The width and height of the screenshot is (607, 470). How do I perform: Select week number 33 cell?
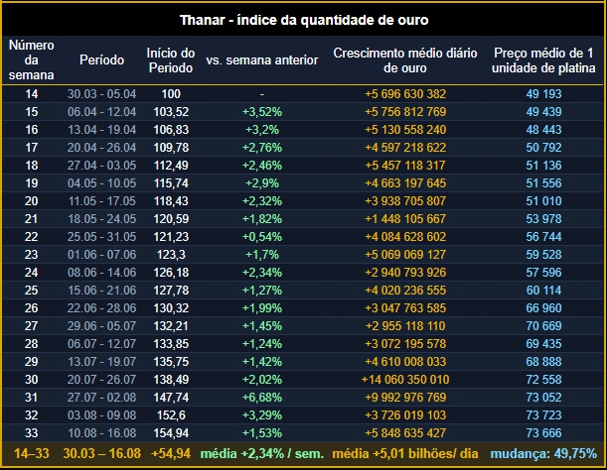(x=32, y=433)
